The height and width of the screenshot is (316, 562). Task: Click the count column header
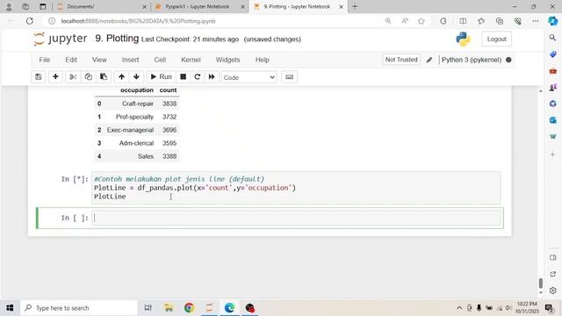pos(168,90)
